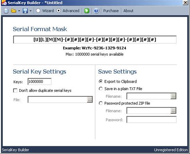This screenshot has height=154, width=190.
Task: Enable Don't allow duplicate serial keys
Action: (x=15, y=91)
